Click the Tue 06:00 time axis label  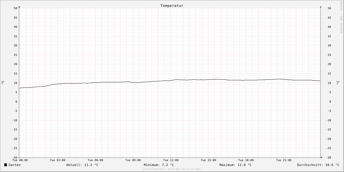[x=95, y=160]
